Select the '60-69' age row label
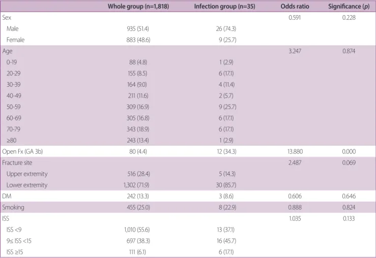 (14, 118)
